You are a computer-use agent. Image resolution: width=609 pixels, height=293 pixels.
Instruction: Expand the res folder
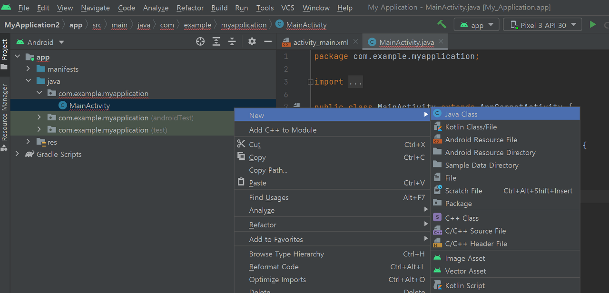pyautogui.click(x=29, y=142)
